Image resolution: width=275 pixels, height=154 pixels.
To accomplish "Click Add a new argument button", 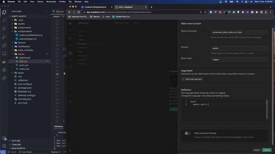I will click(x=192, y=79).
